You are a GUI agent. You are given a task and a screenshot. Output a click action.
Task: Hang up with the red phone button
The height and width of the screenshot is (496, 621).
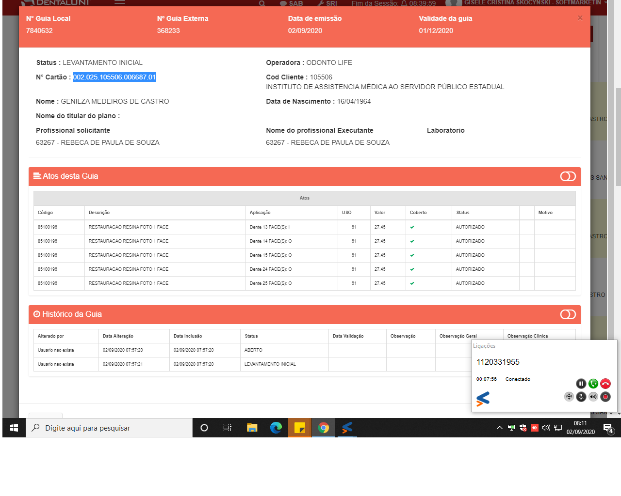(605, 384)
